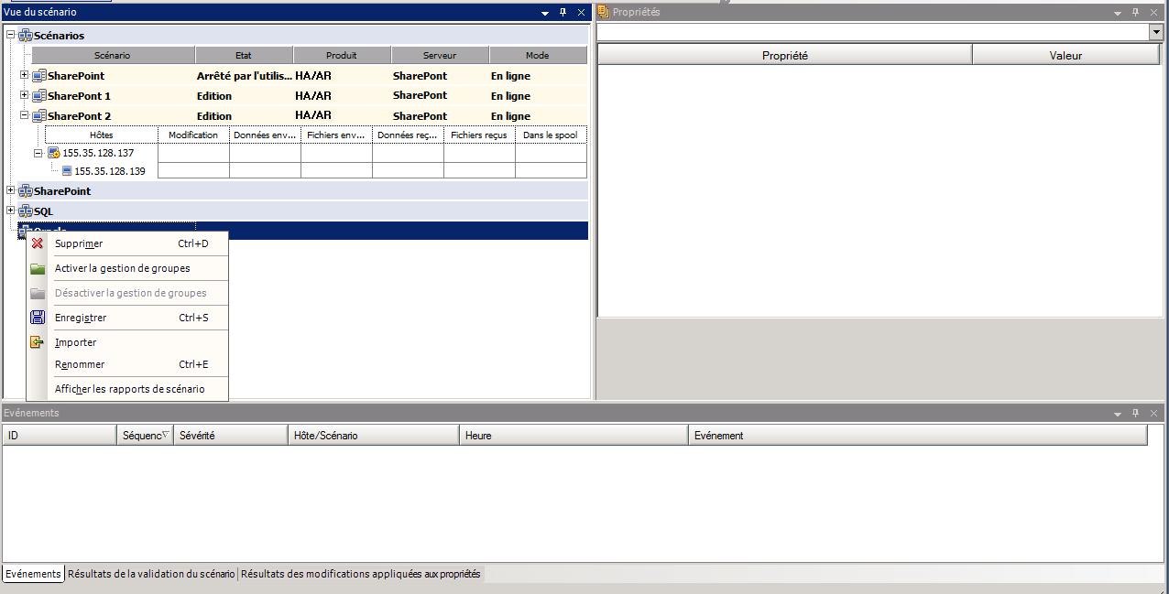Image resolution: width=1169 pixels, height=594 pixels.
Task: Collapse the Scénarios root node
Action: [11, 36]
